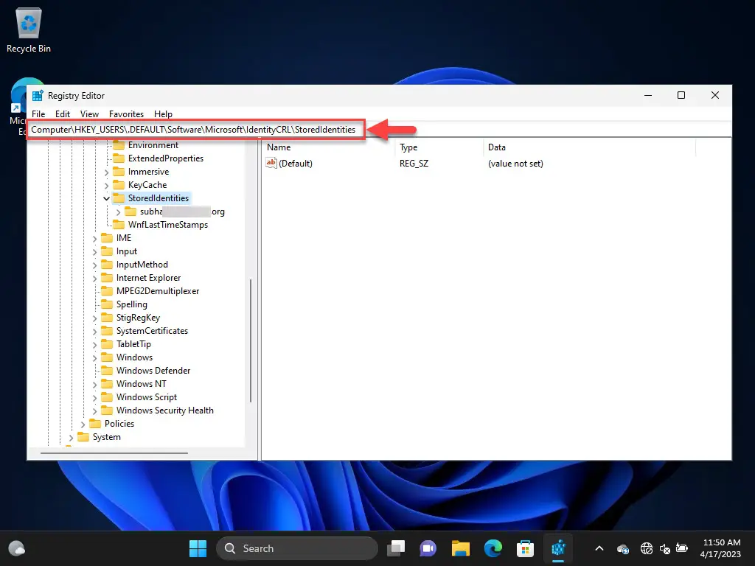Select the WnfLastTimeStamps folder icon
Screen dimensions: 755x566
(119, 224)
